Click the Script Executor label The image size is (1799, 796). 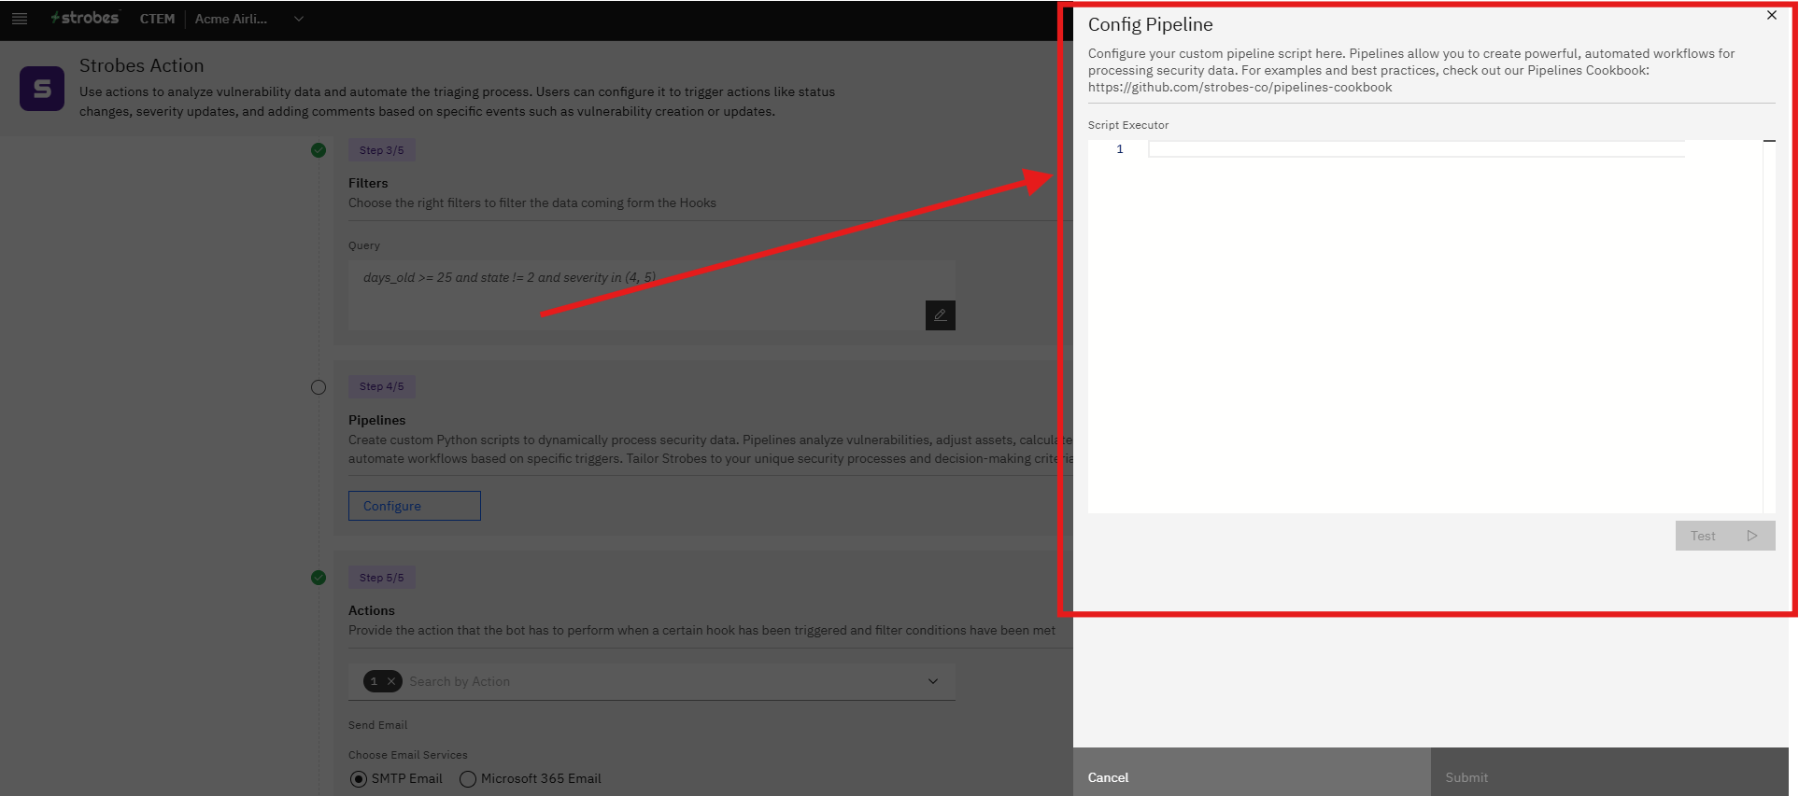(x=1128, y=125)
